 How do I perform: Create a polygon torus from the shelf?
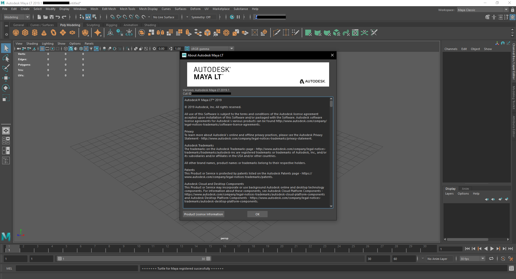click(x=54, y=33)
